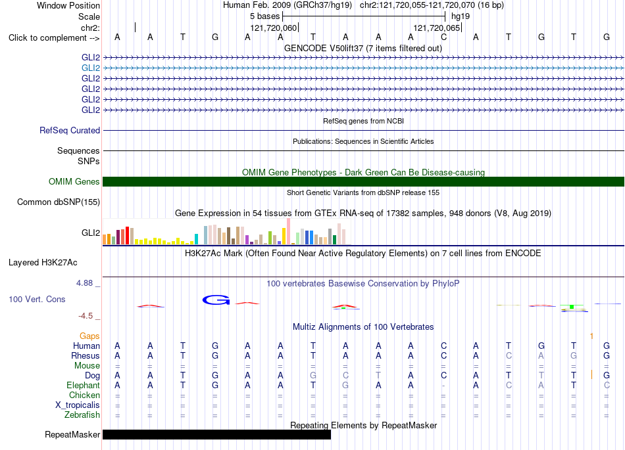Open the GENCODE V50lift37 track title
Image resolution: width=625 pixels, height=450 pixels.
tap(362, 48)
